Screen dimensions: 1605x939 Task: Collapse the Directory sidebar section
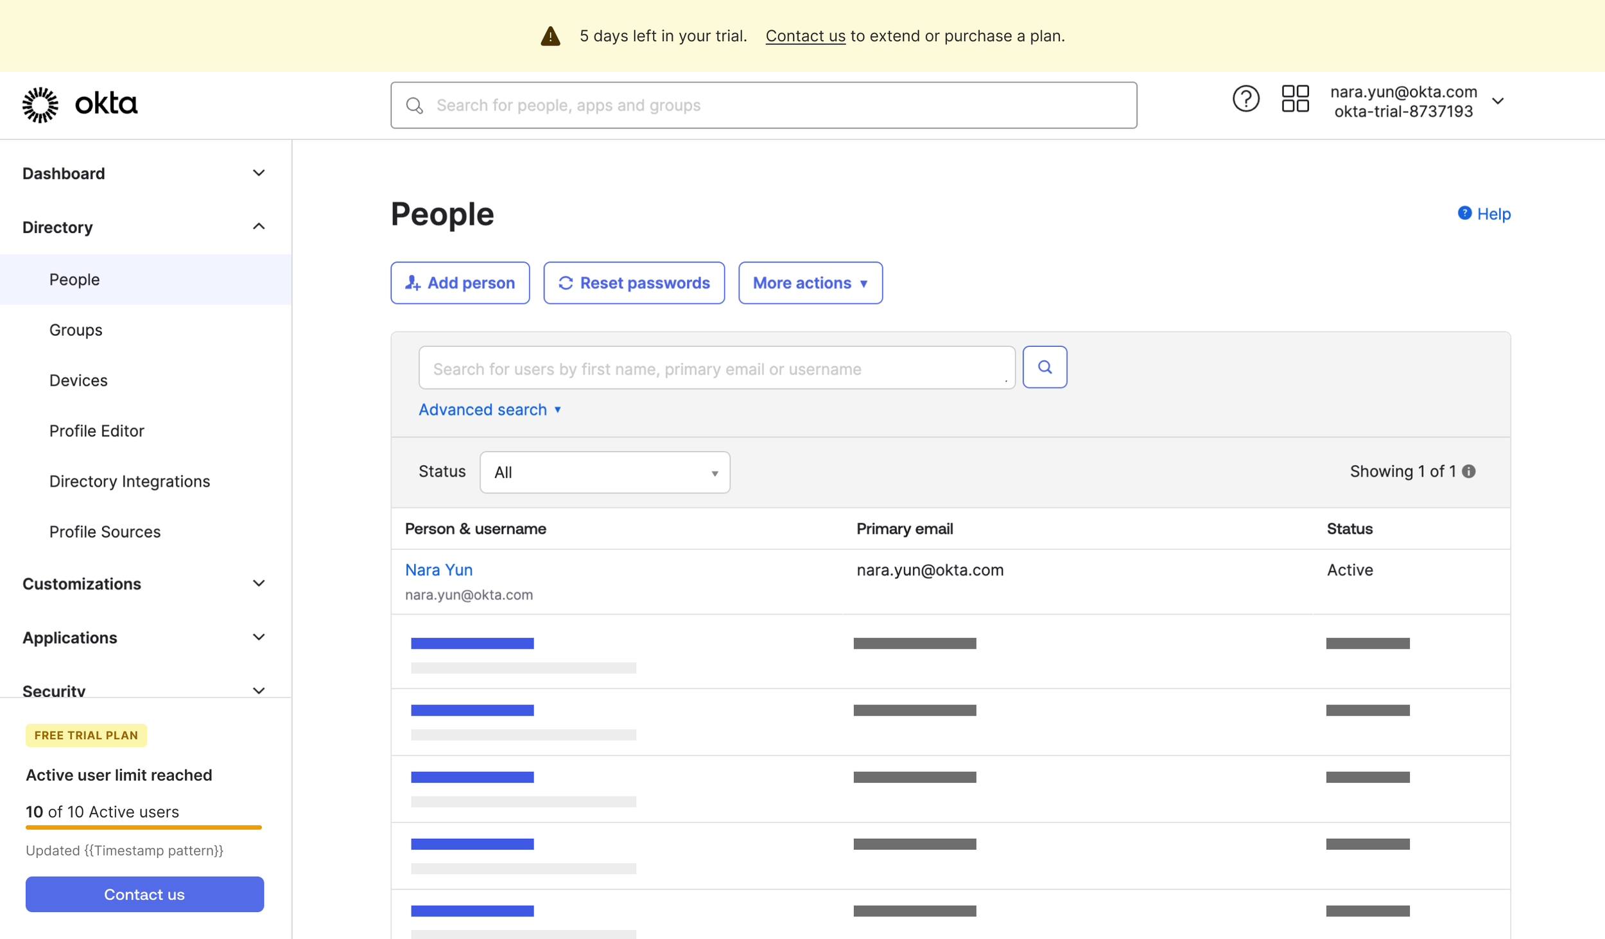[258, 227]
